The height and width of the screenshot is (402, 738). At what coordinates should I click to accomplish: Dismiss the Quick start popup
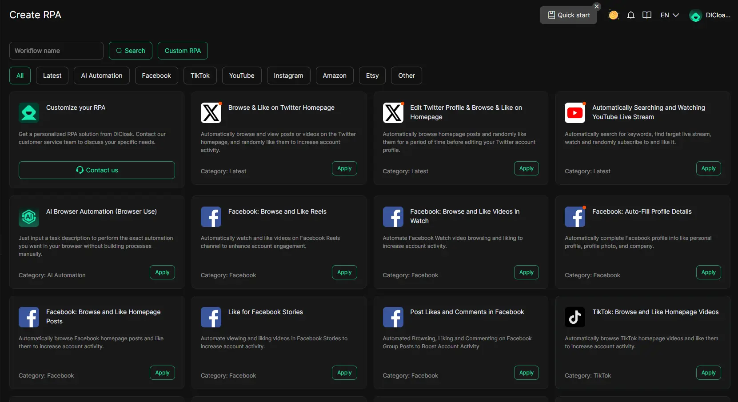click(x=597, y=7)
